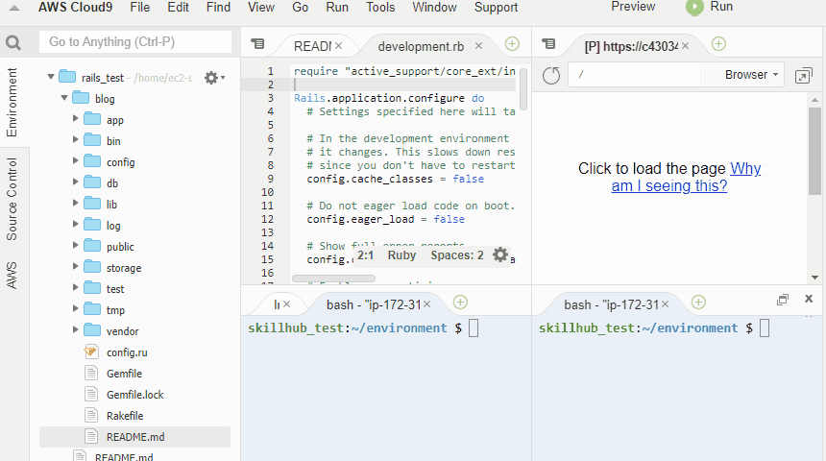
Task: Open the Find menu
Action: pyautogui.click(x=218, y=8)
